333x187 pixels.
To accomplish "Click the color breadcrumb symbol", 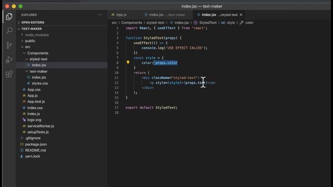I will (249, 22).
